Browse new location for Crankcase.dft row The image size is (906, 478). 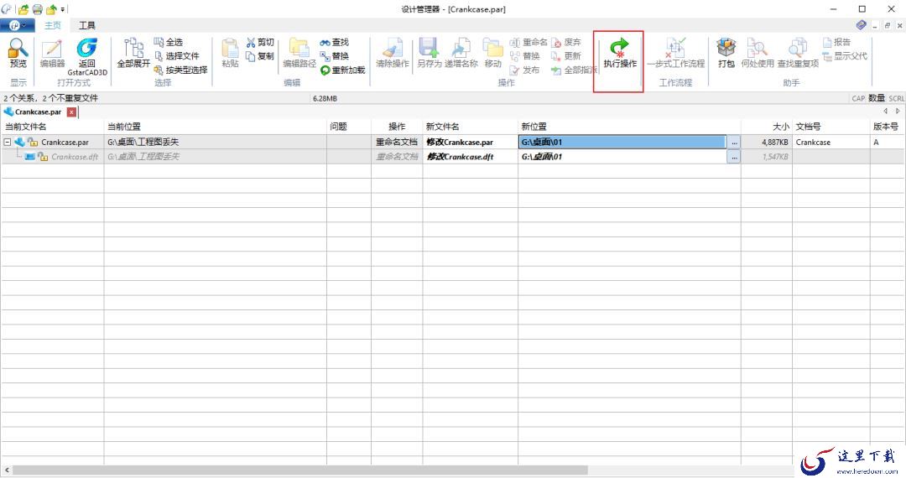pos(733,157)
